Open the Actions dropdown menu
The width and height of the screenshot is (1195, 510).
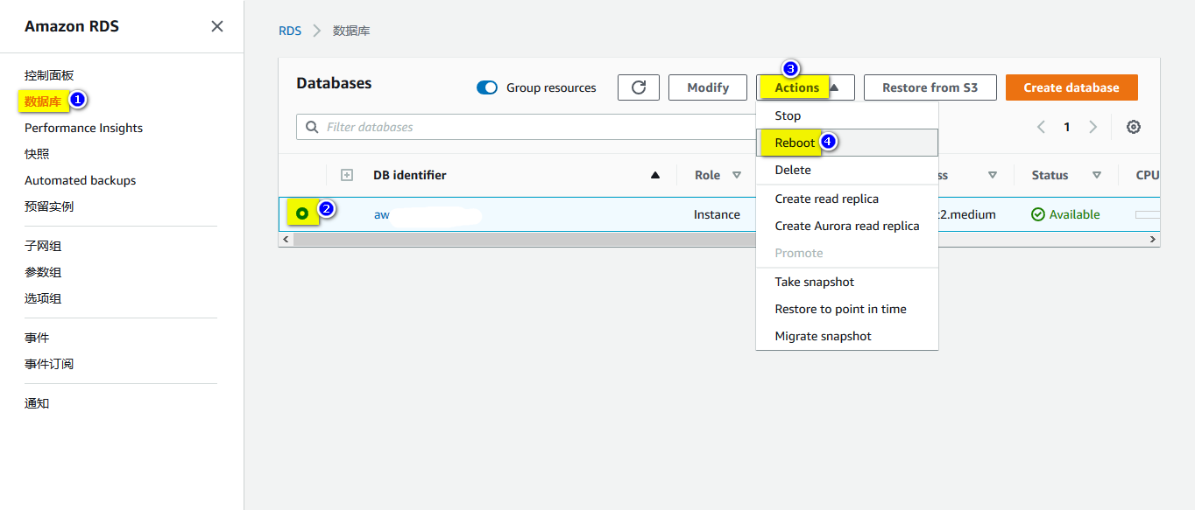[805, 87]
